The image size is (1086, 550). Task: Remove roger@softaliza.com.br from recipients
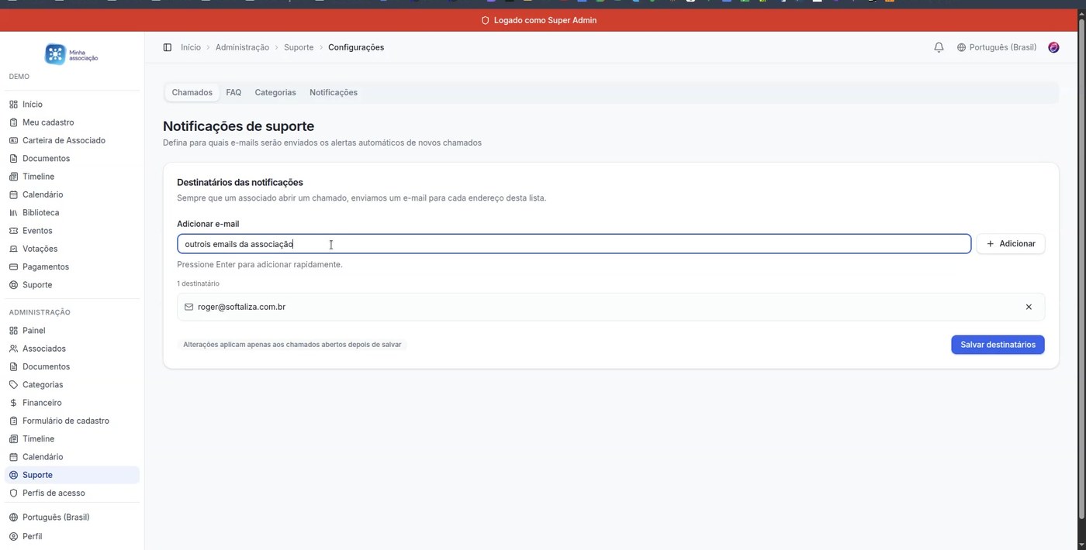pyautogui.click(x=1029, y=306)
